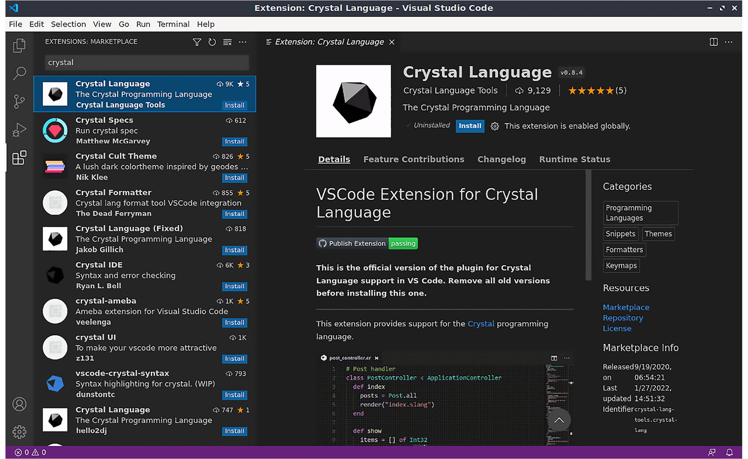Viewport: 748px width, 459px height.
Task: Open the Search view in activity bar
Action: pos(19,73)
